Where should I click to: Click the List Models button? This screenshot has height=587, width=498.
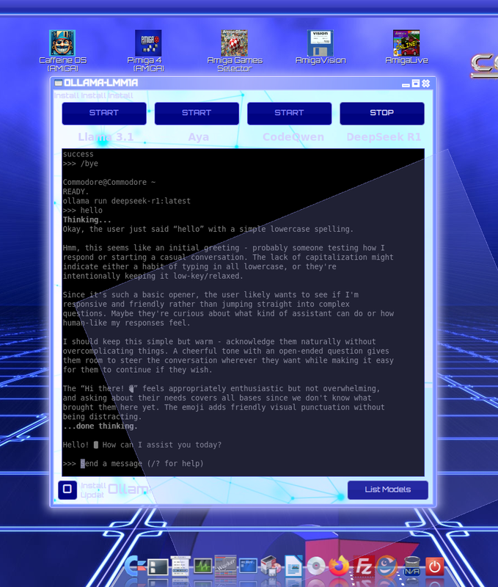click(388, 489)
